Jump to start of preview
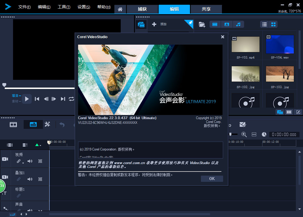303x217 pixels. [37, 99]
